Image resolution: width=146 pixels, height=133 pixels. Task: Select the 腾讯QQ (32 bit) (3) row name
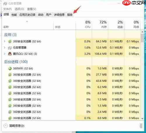click(25, 54)
